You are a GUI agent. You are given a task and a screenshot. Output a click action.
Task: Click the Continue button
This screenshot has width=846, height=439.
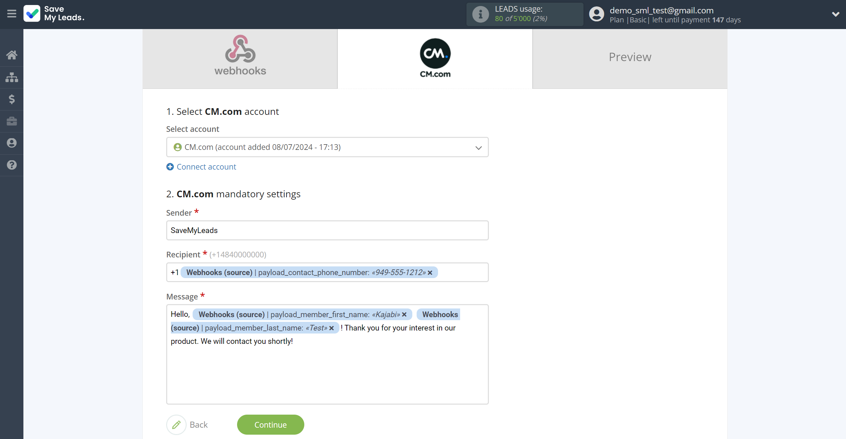271,425
